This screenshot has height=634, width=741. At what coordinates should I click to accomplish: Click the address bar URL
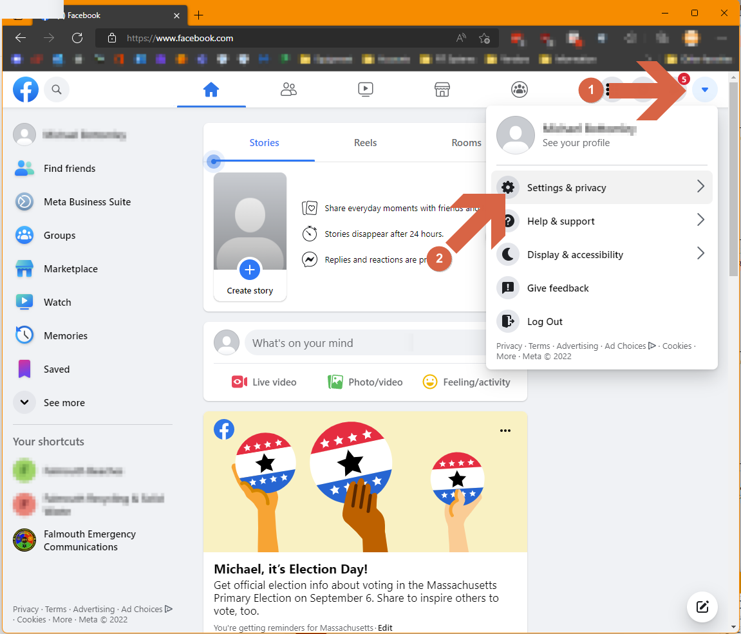(180, 38)
